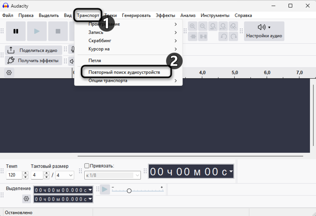Click the Silence audio selection icon
316x216 pixels.
[x=203, y=36]
